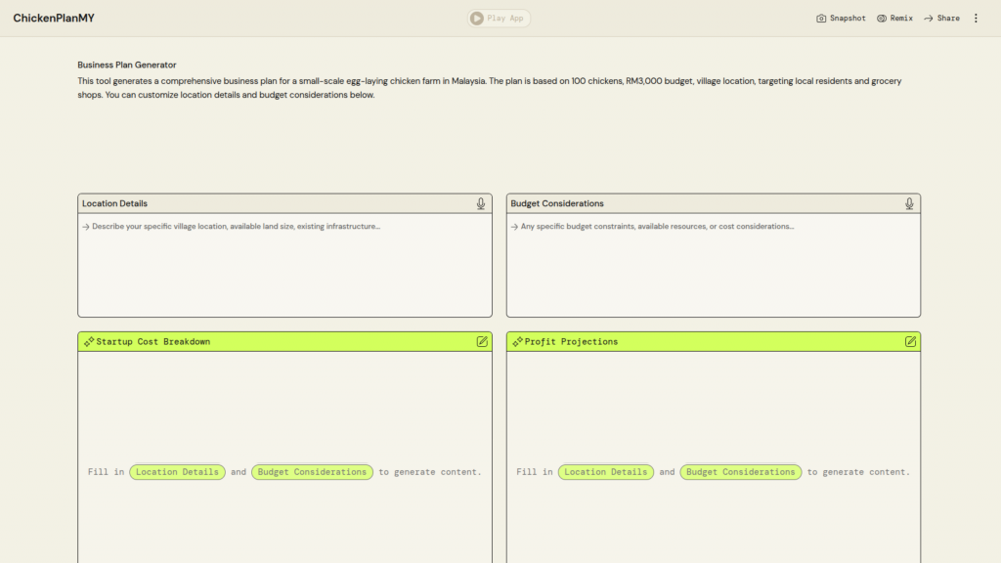Click Budget Considerations chip in Profit Projections panel

(x=740, y=472)
